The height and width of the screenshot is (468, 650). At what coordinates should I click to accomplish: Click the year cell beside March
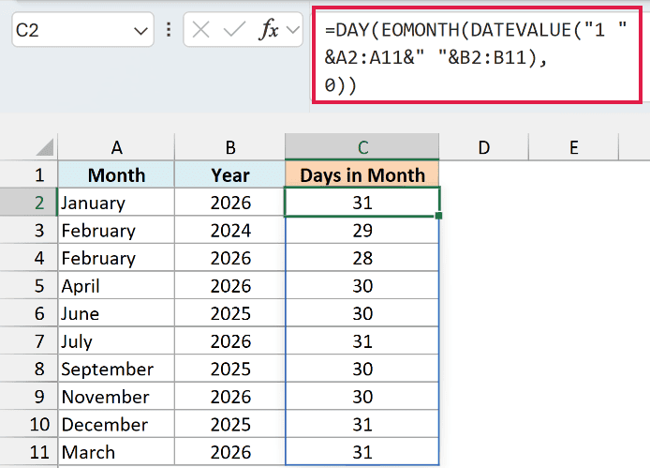(x=230, y=451)
